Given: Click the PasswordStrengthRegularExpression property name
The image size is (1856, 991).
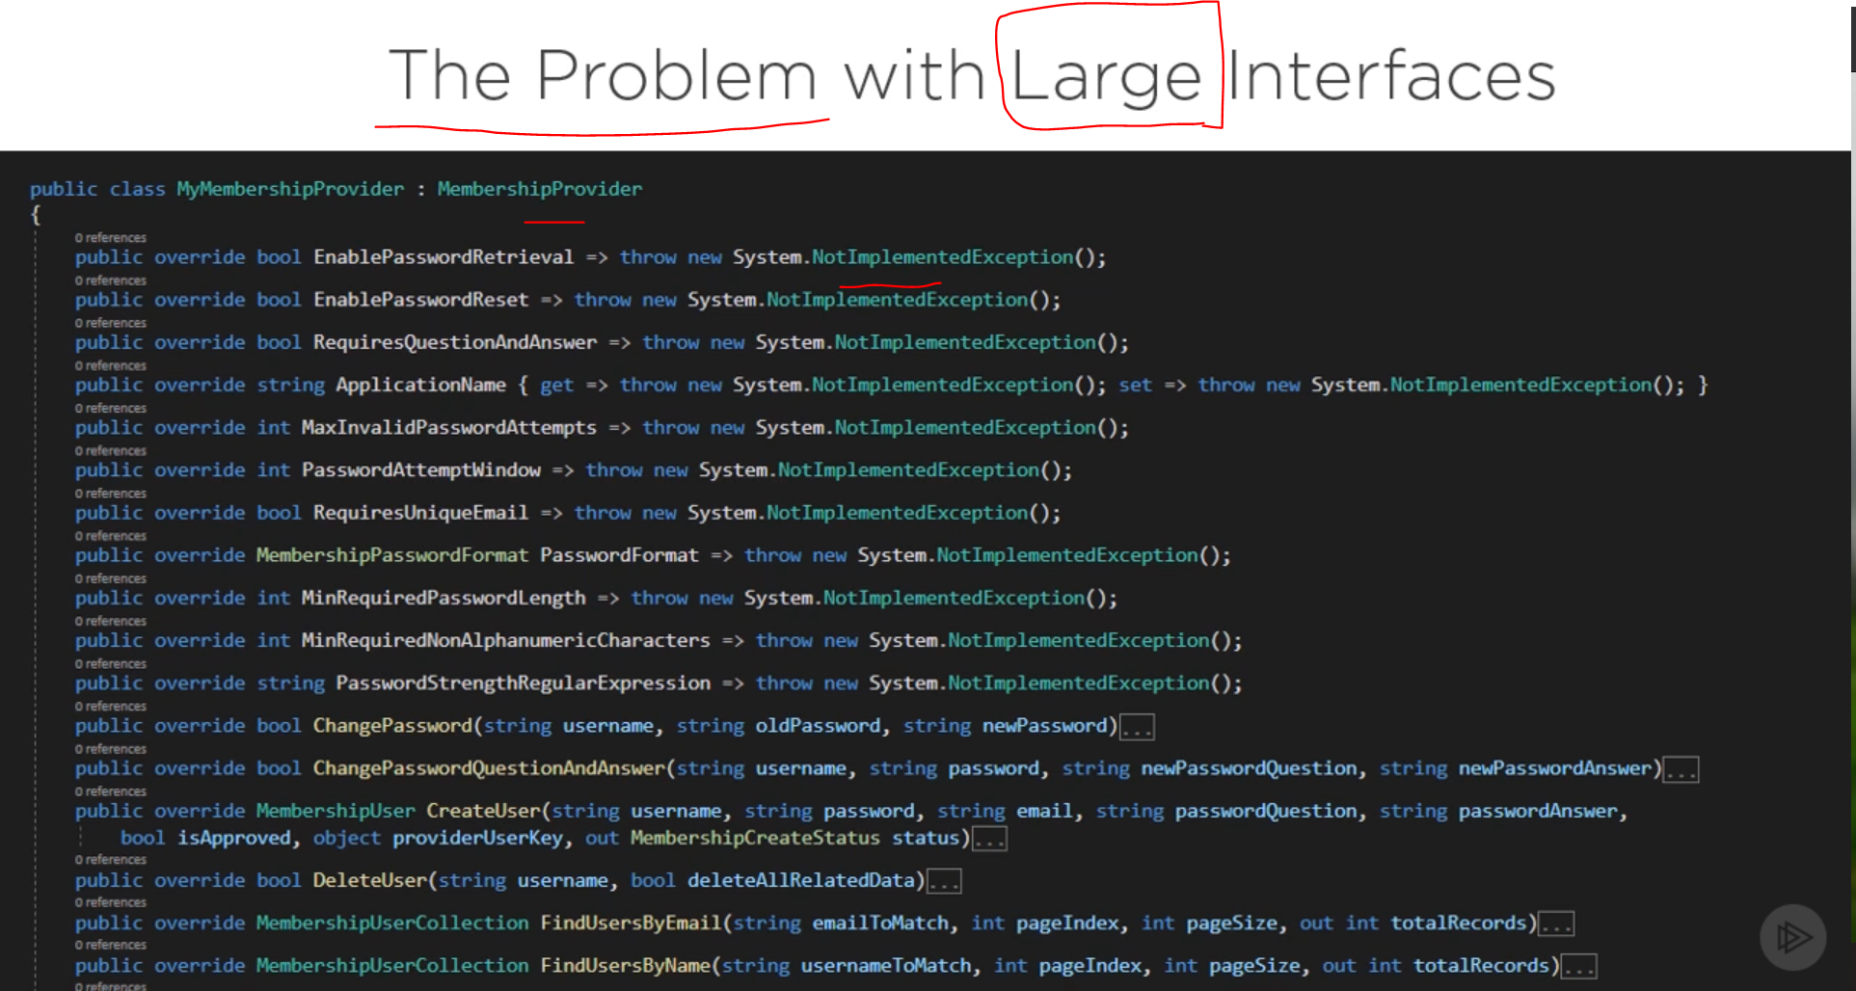Looking at the screenshot, I should coord(524,683).
